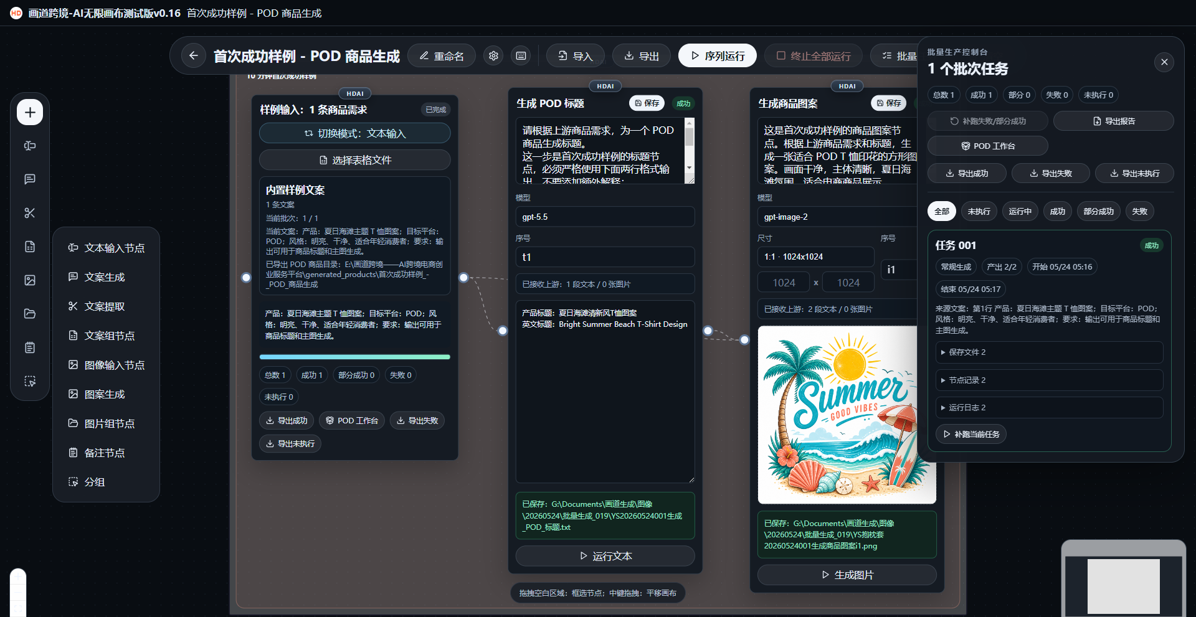Click 保存 on 生成 POD 标题 node
This screenshot has width=1196, height=617.
click(x=647, y=103)
